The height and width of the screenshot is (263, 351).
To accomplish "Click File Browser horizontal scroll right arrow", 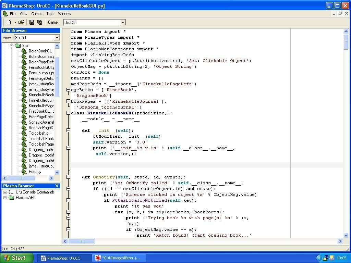I will (x=51, y=178).
